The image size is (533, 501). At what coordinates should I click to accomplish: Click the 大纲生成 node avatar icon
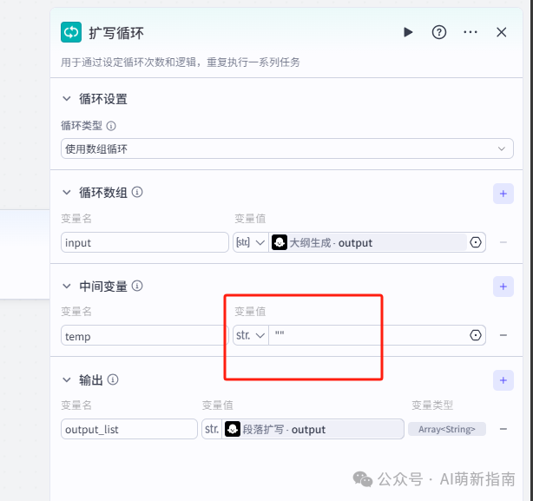[x=280, y=242]
